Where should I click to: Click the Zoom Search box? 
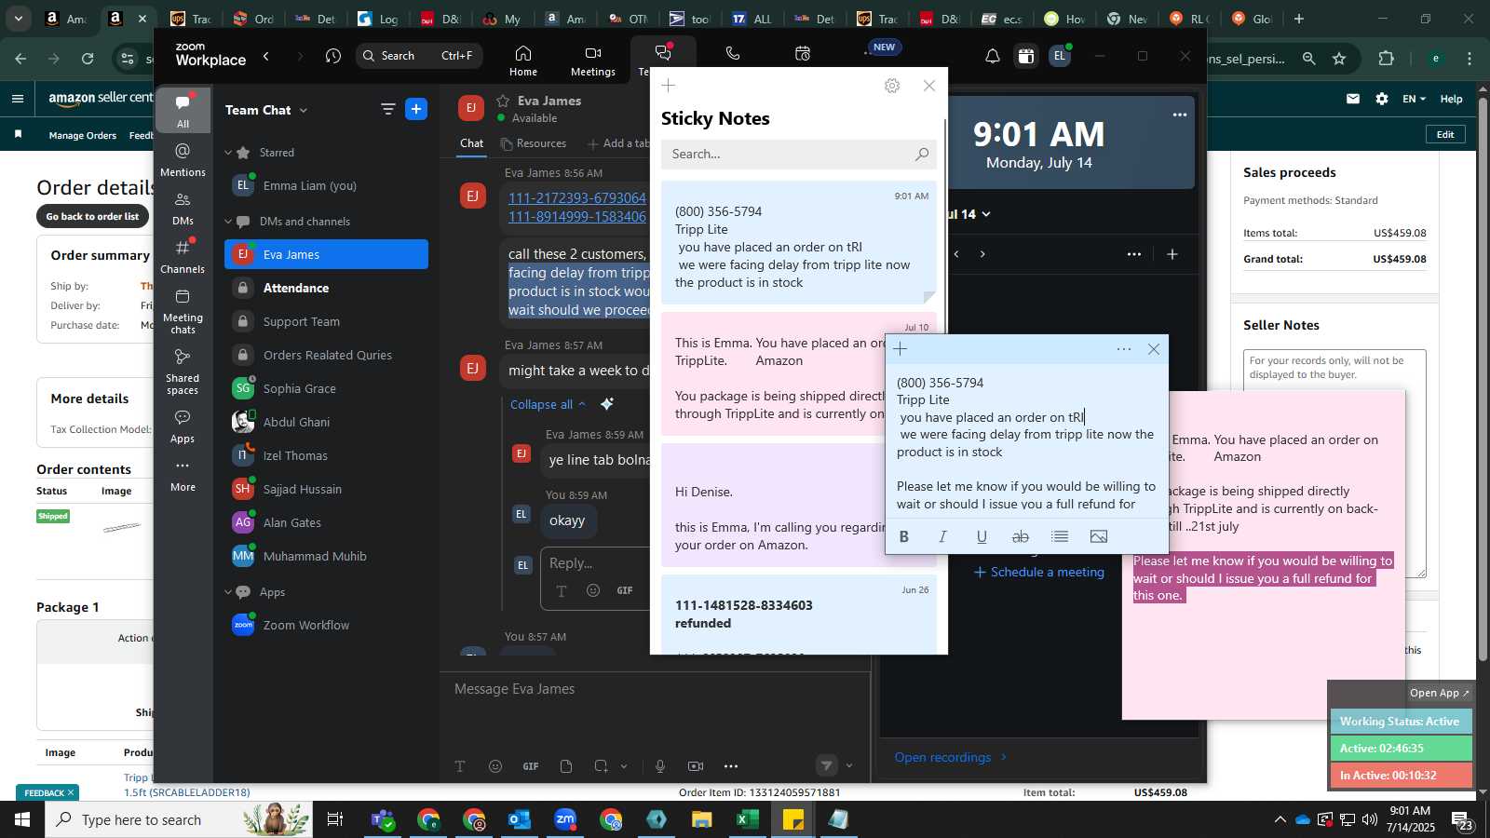pos(419,56)
